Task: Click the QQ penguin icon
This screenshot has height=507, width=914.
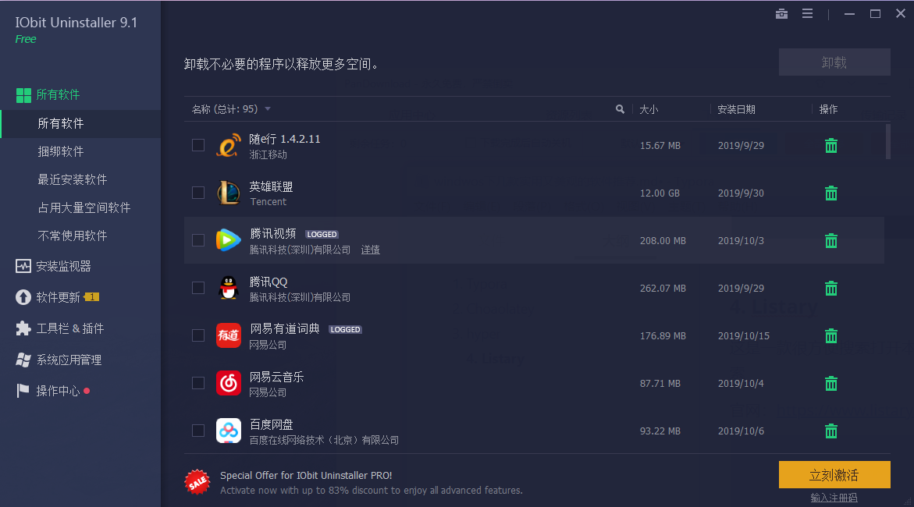Action: tap(229, 288)
